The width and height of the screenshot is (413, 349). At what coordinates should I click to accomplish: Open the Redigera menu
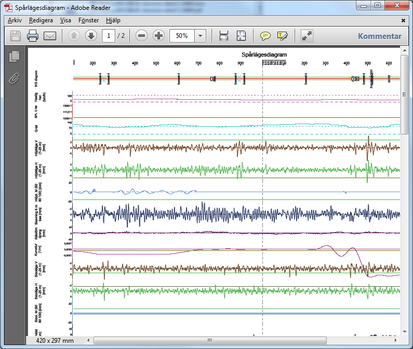[x=41, y=20]
